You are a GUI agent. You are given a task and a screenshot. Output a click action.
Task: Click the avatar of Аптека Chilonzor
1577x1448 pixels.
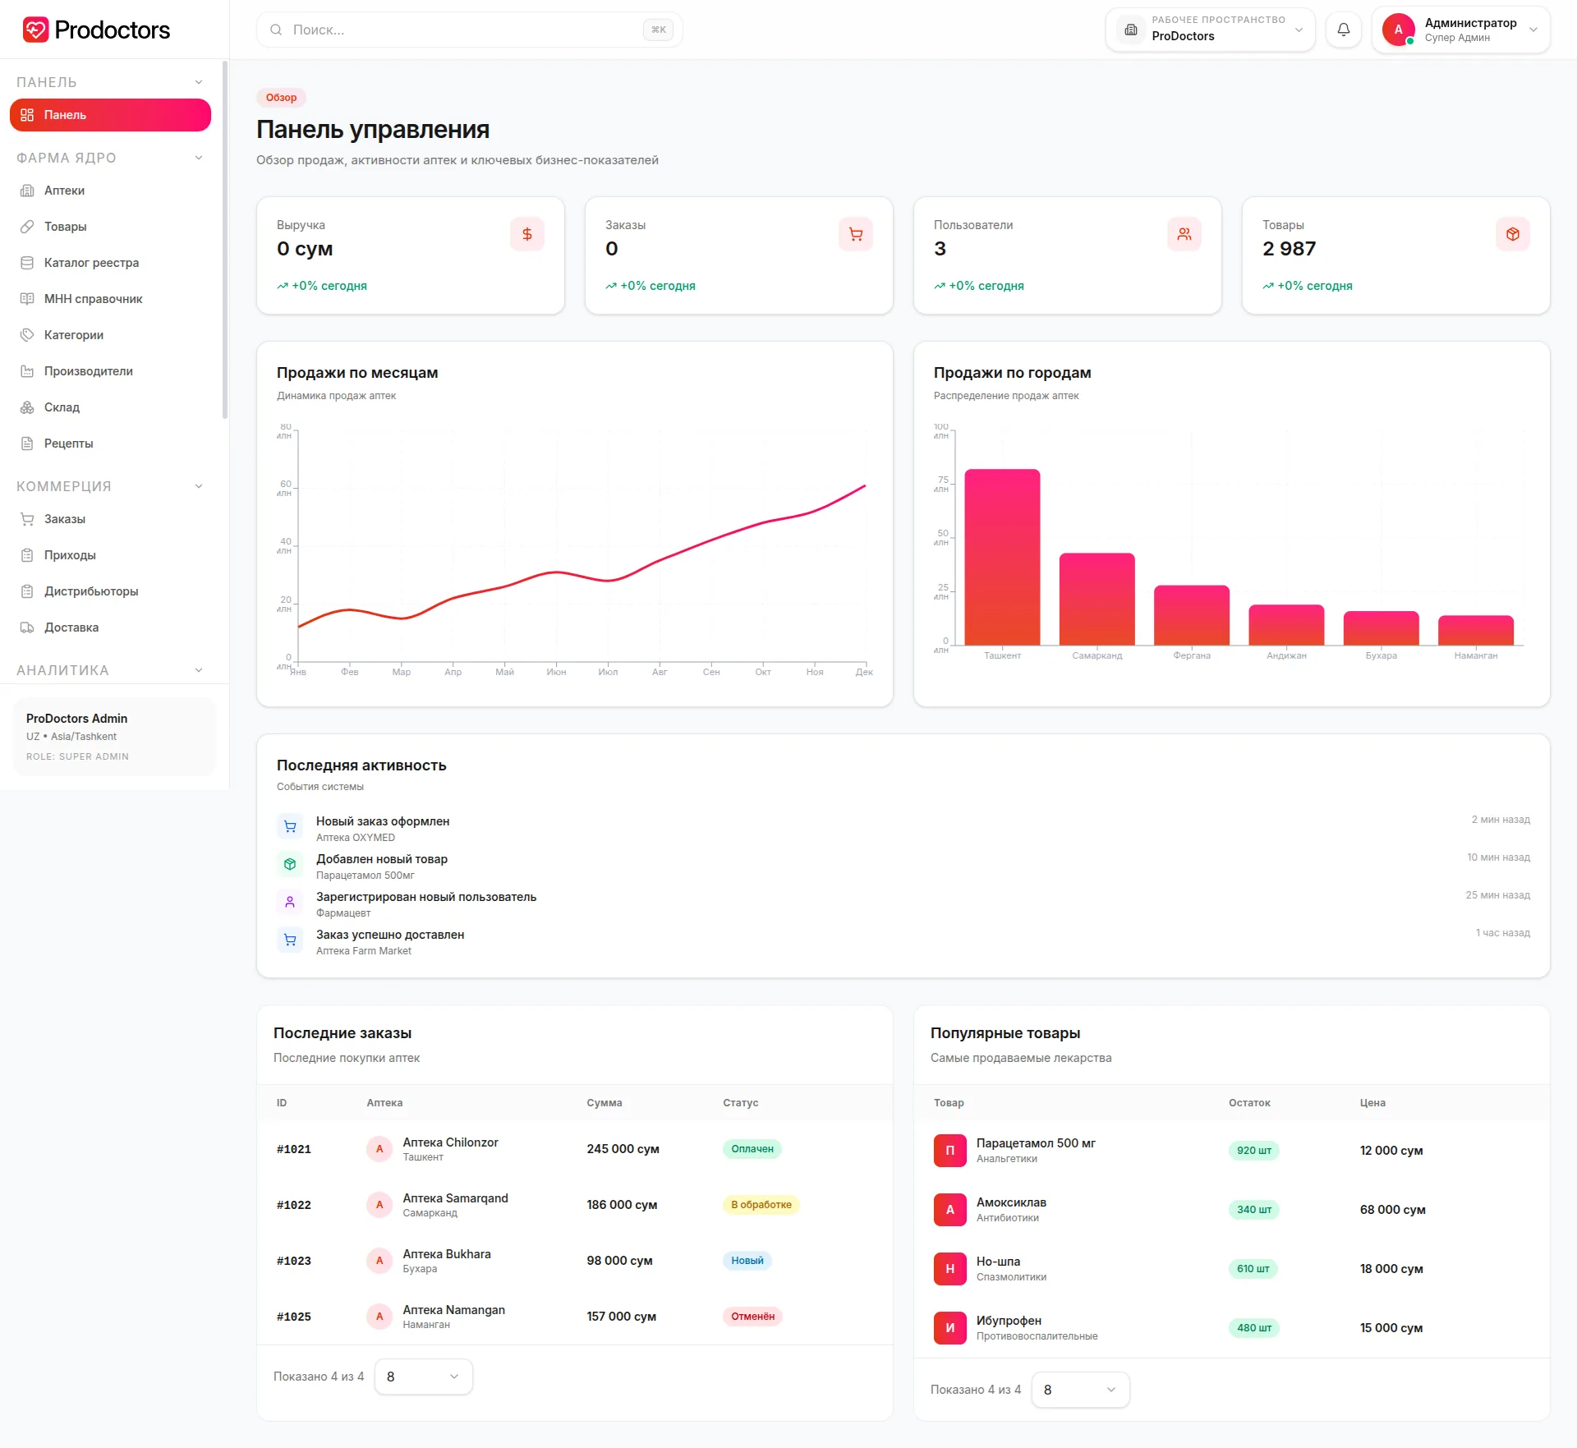pyautogui.click(x=379, y=1149)
